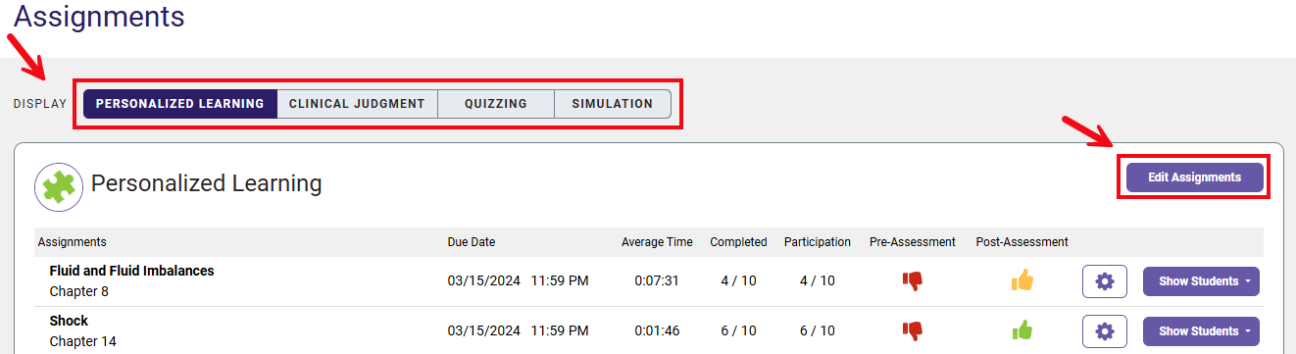The height and width of the screenshot is (354, 1296).
Task: Click red thumbs-down pre-assessment for Fluid Imbalances
Action: point(913,281)
